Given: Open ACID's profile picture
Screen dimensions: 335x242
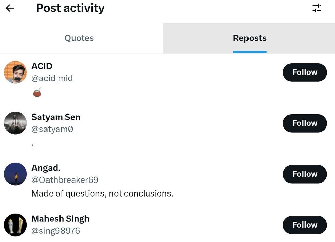Looking at the screenshot, I should [x=15, y=72].
